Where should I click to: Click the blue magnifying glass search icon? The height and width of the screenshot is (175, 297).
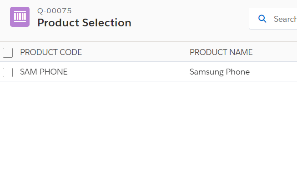262,19
